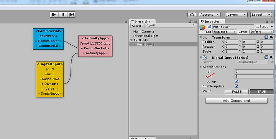Open the script object picker circle
Image resolution: width=276 pixels, height=139 pixels.
(x=272, y=62)
